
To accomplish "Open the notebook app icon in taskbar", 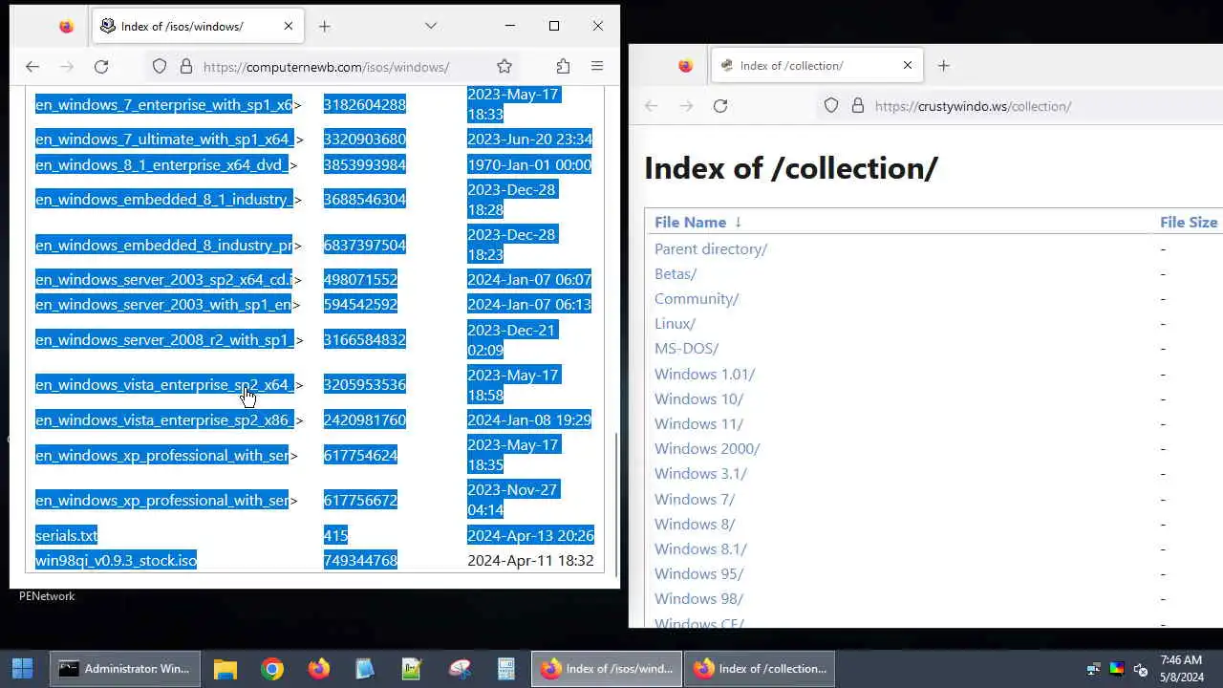I will [x=365, y=669].
